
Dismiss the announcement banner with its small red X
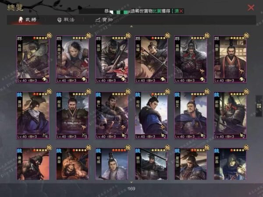(x=181, y=11)
